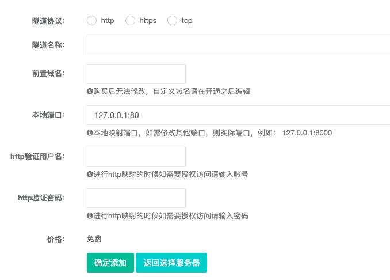Click the 返回选择服务器 button
The width and height of the screenshot is (390, 280).
click(171, 263)
